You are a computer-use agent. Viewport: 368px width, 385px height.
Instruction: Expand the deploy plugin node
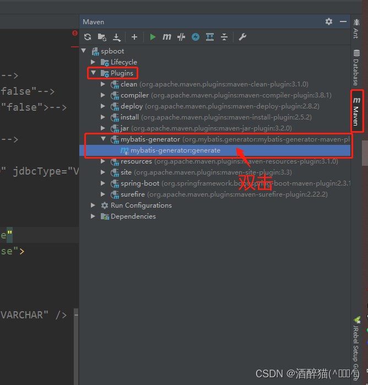(x=103, y=106)
